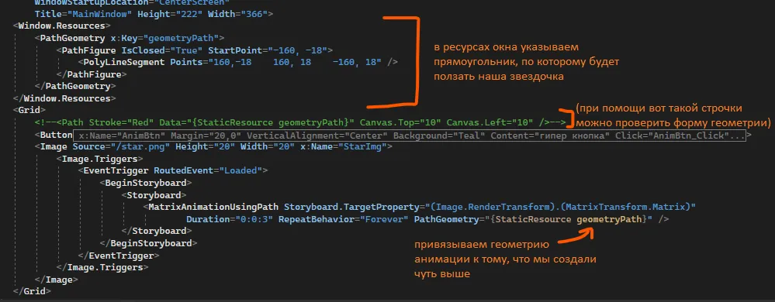Click the closing </PathFigure> tag

(x=92, y=74)
